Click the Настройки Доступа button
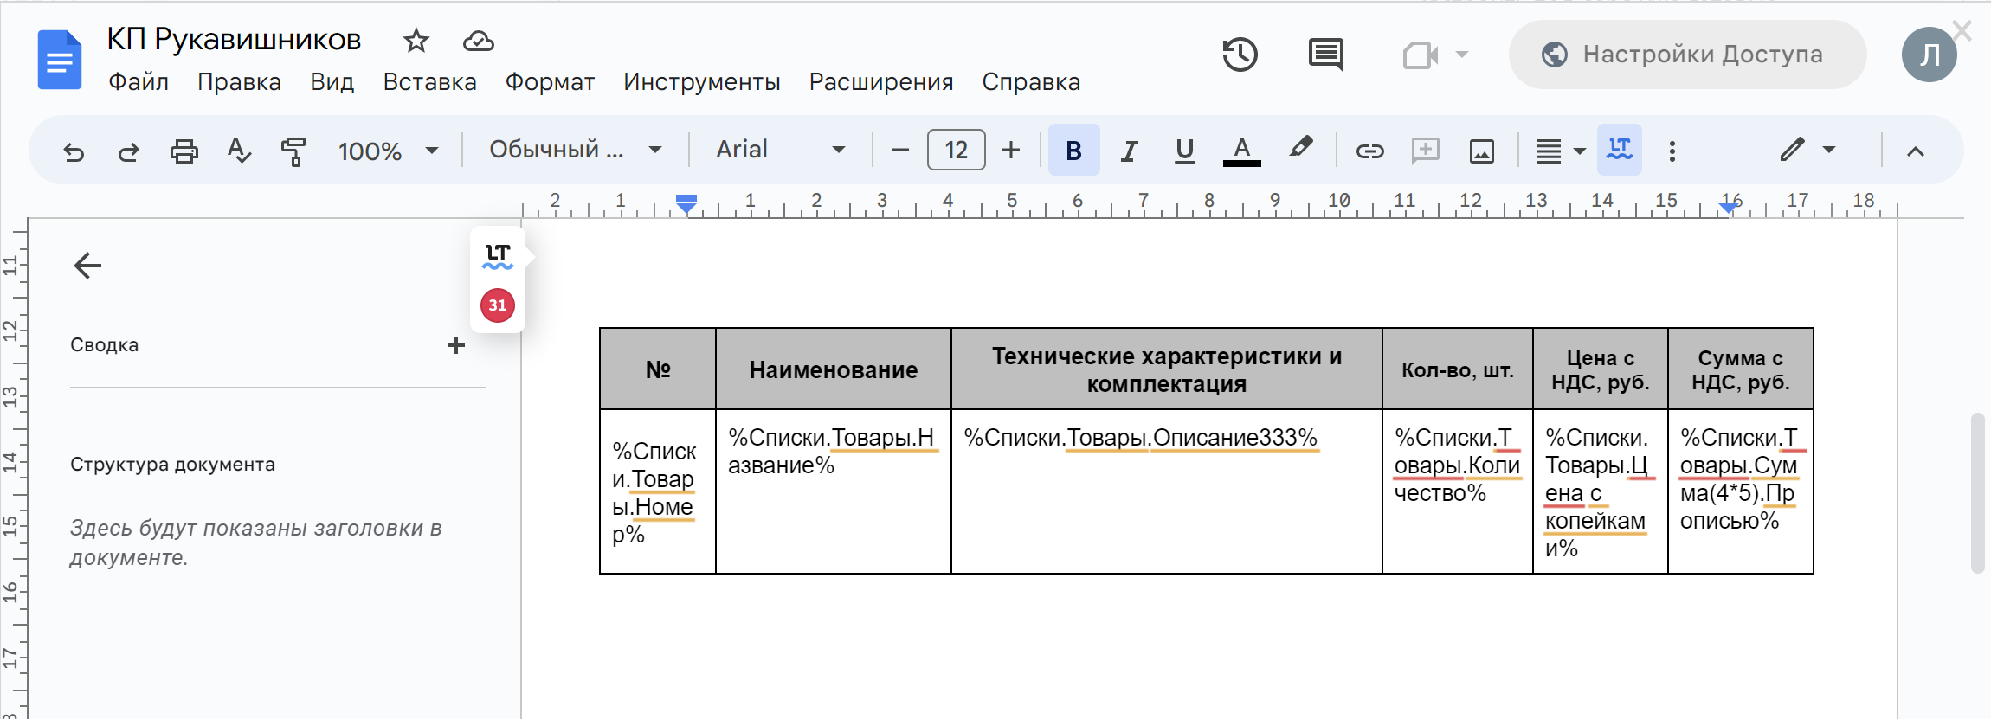 tap(1687, 55)
